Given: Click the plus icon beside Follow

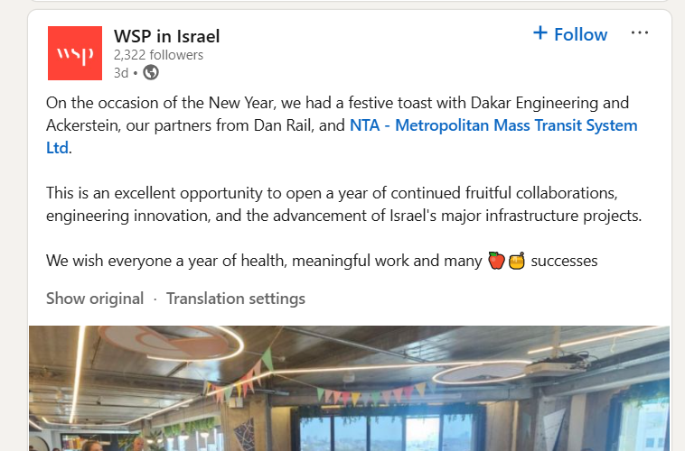Looking at the screenshot, I should pos(540,33).
